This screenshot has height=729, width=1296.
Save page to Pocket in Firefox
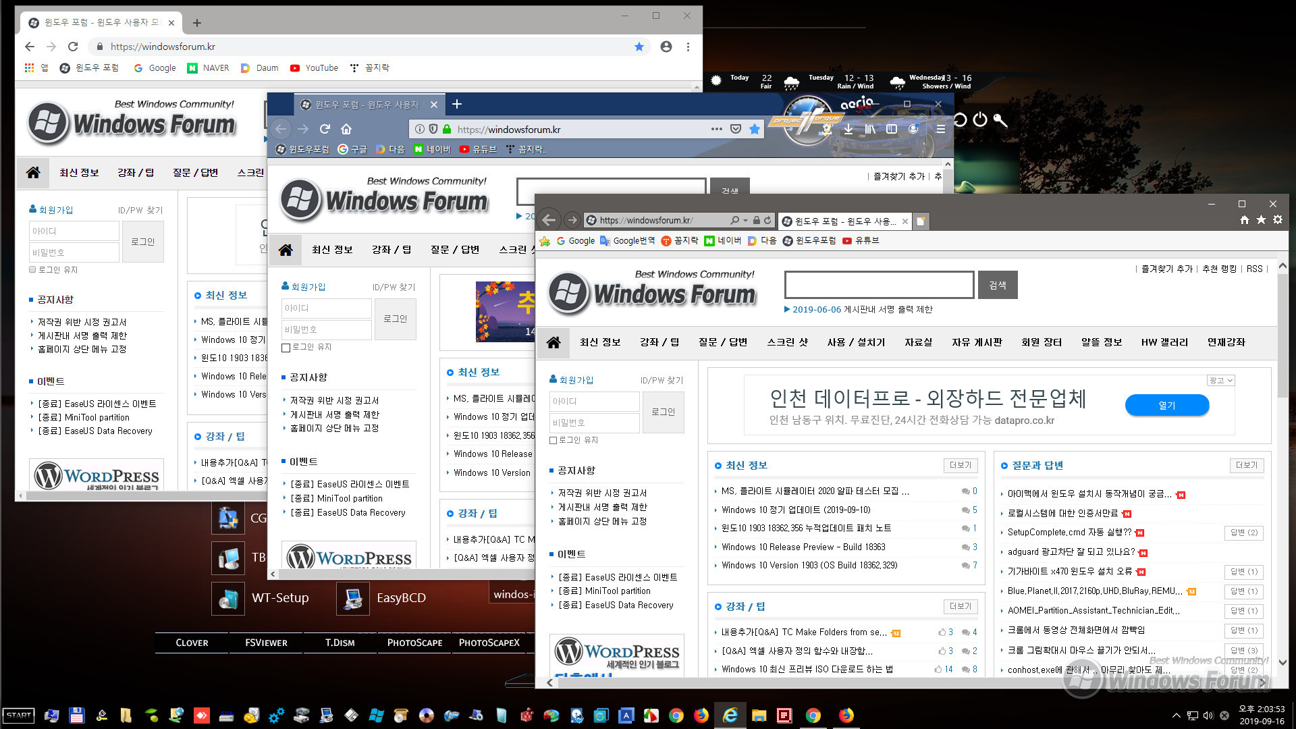coord(736,129)
